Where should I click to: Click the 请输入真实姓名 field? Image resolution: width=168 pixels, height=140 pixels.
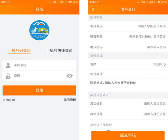tap(128, 104)
